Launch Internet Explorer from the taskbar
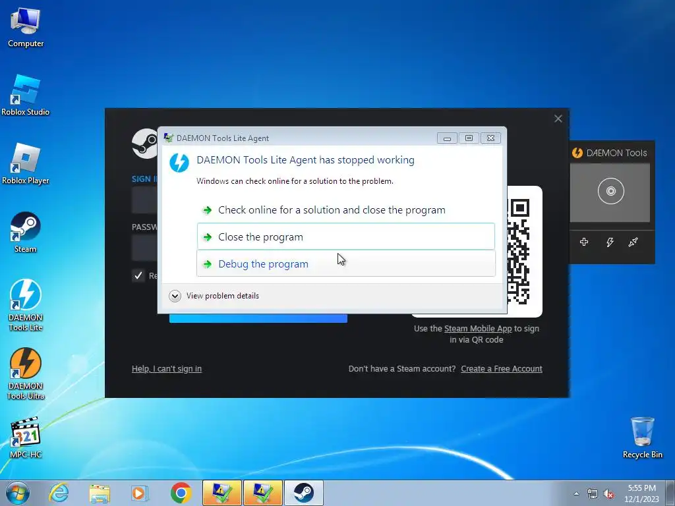Viewport: 675px width, 506px height. [59, 493]
